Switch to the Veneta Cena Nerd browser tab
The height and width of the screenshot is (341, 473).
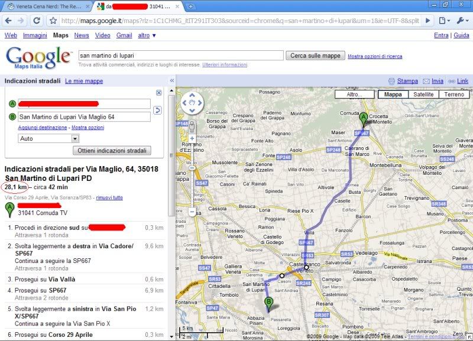[44, 6]
